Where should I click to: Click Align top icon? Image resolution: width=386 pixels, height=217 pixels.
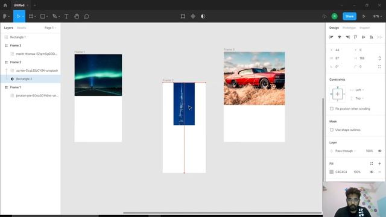coord(355,37)
